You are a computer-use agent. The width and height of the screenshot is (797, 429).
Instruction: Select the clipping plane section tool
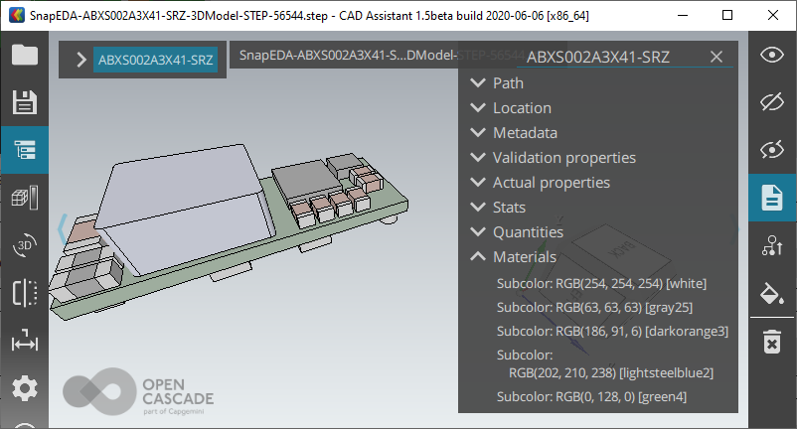click(24, 293)
